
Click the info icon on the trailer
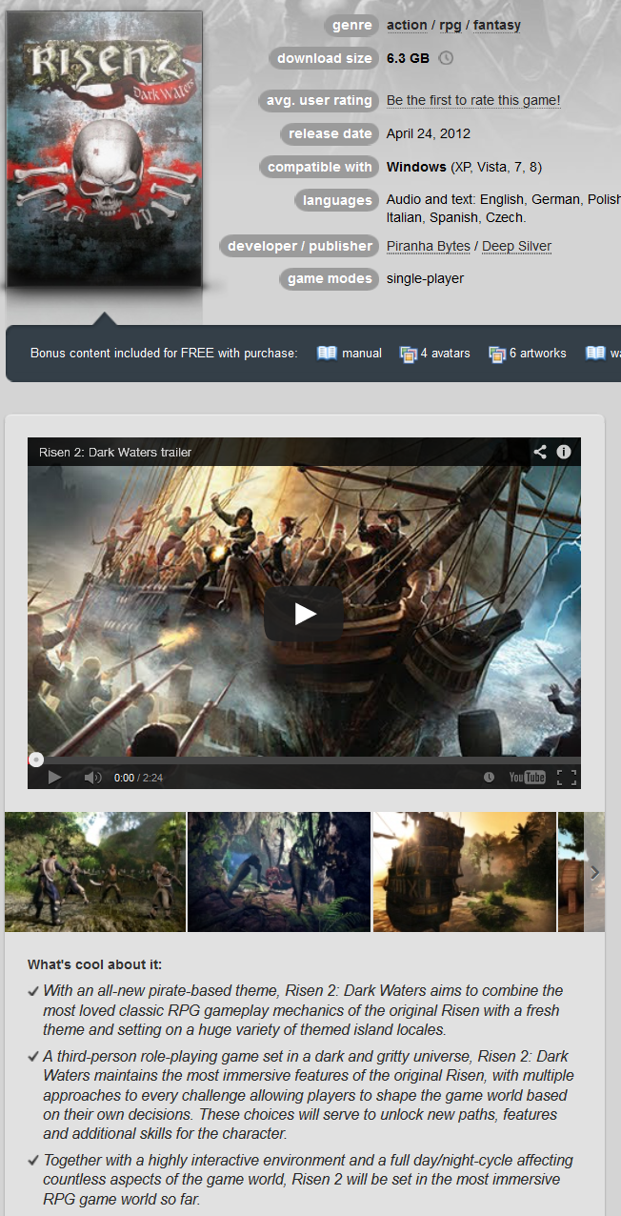click(564, 452)
